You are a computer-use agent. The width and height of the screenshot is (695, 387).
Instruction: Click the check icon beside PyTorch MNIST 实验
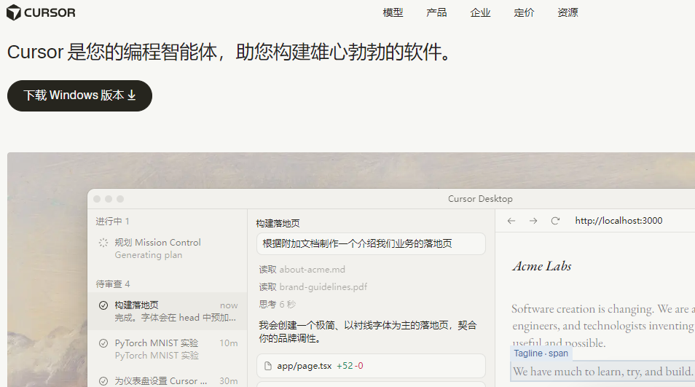(x=103, y=343)
